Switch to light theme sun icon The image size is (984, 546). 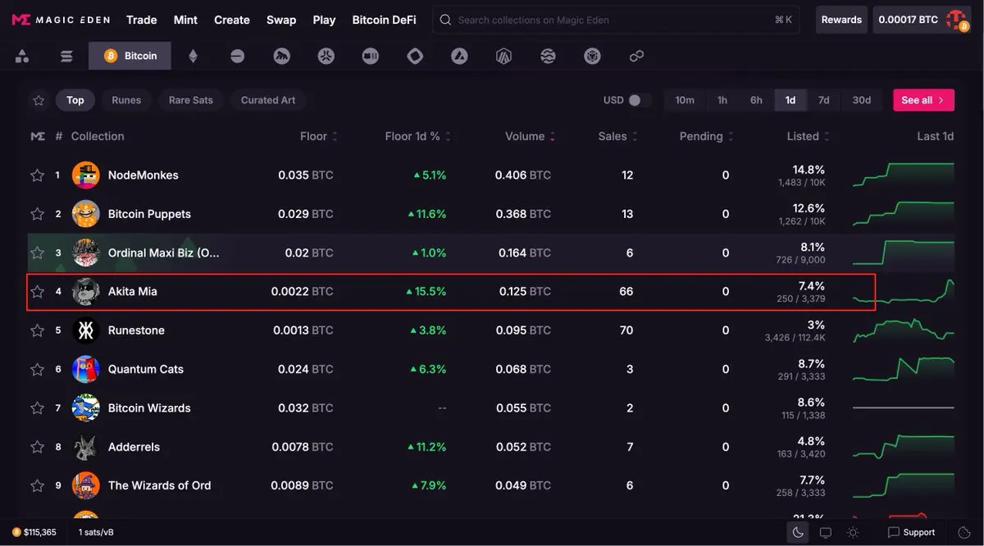click(x=853, y=532)
